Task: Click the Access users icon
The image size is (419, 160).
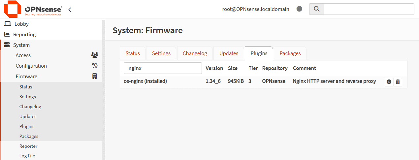Action: click(95, 55)
